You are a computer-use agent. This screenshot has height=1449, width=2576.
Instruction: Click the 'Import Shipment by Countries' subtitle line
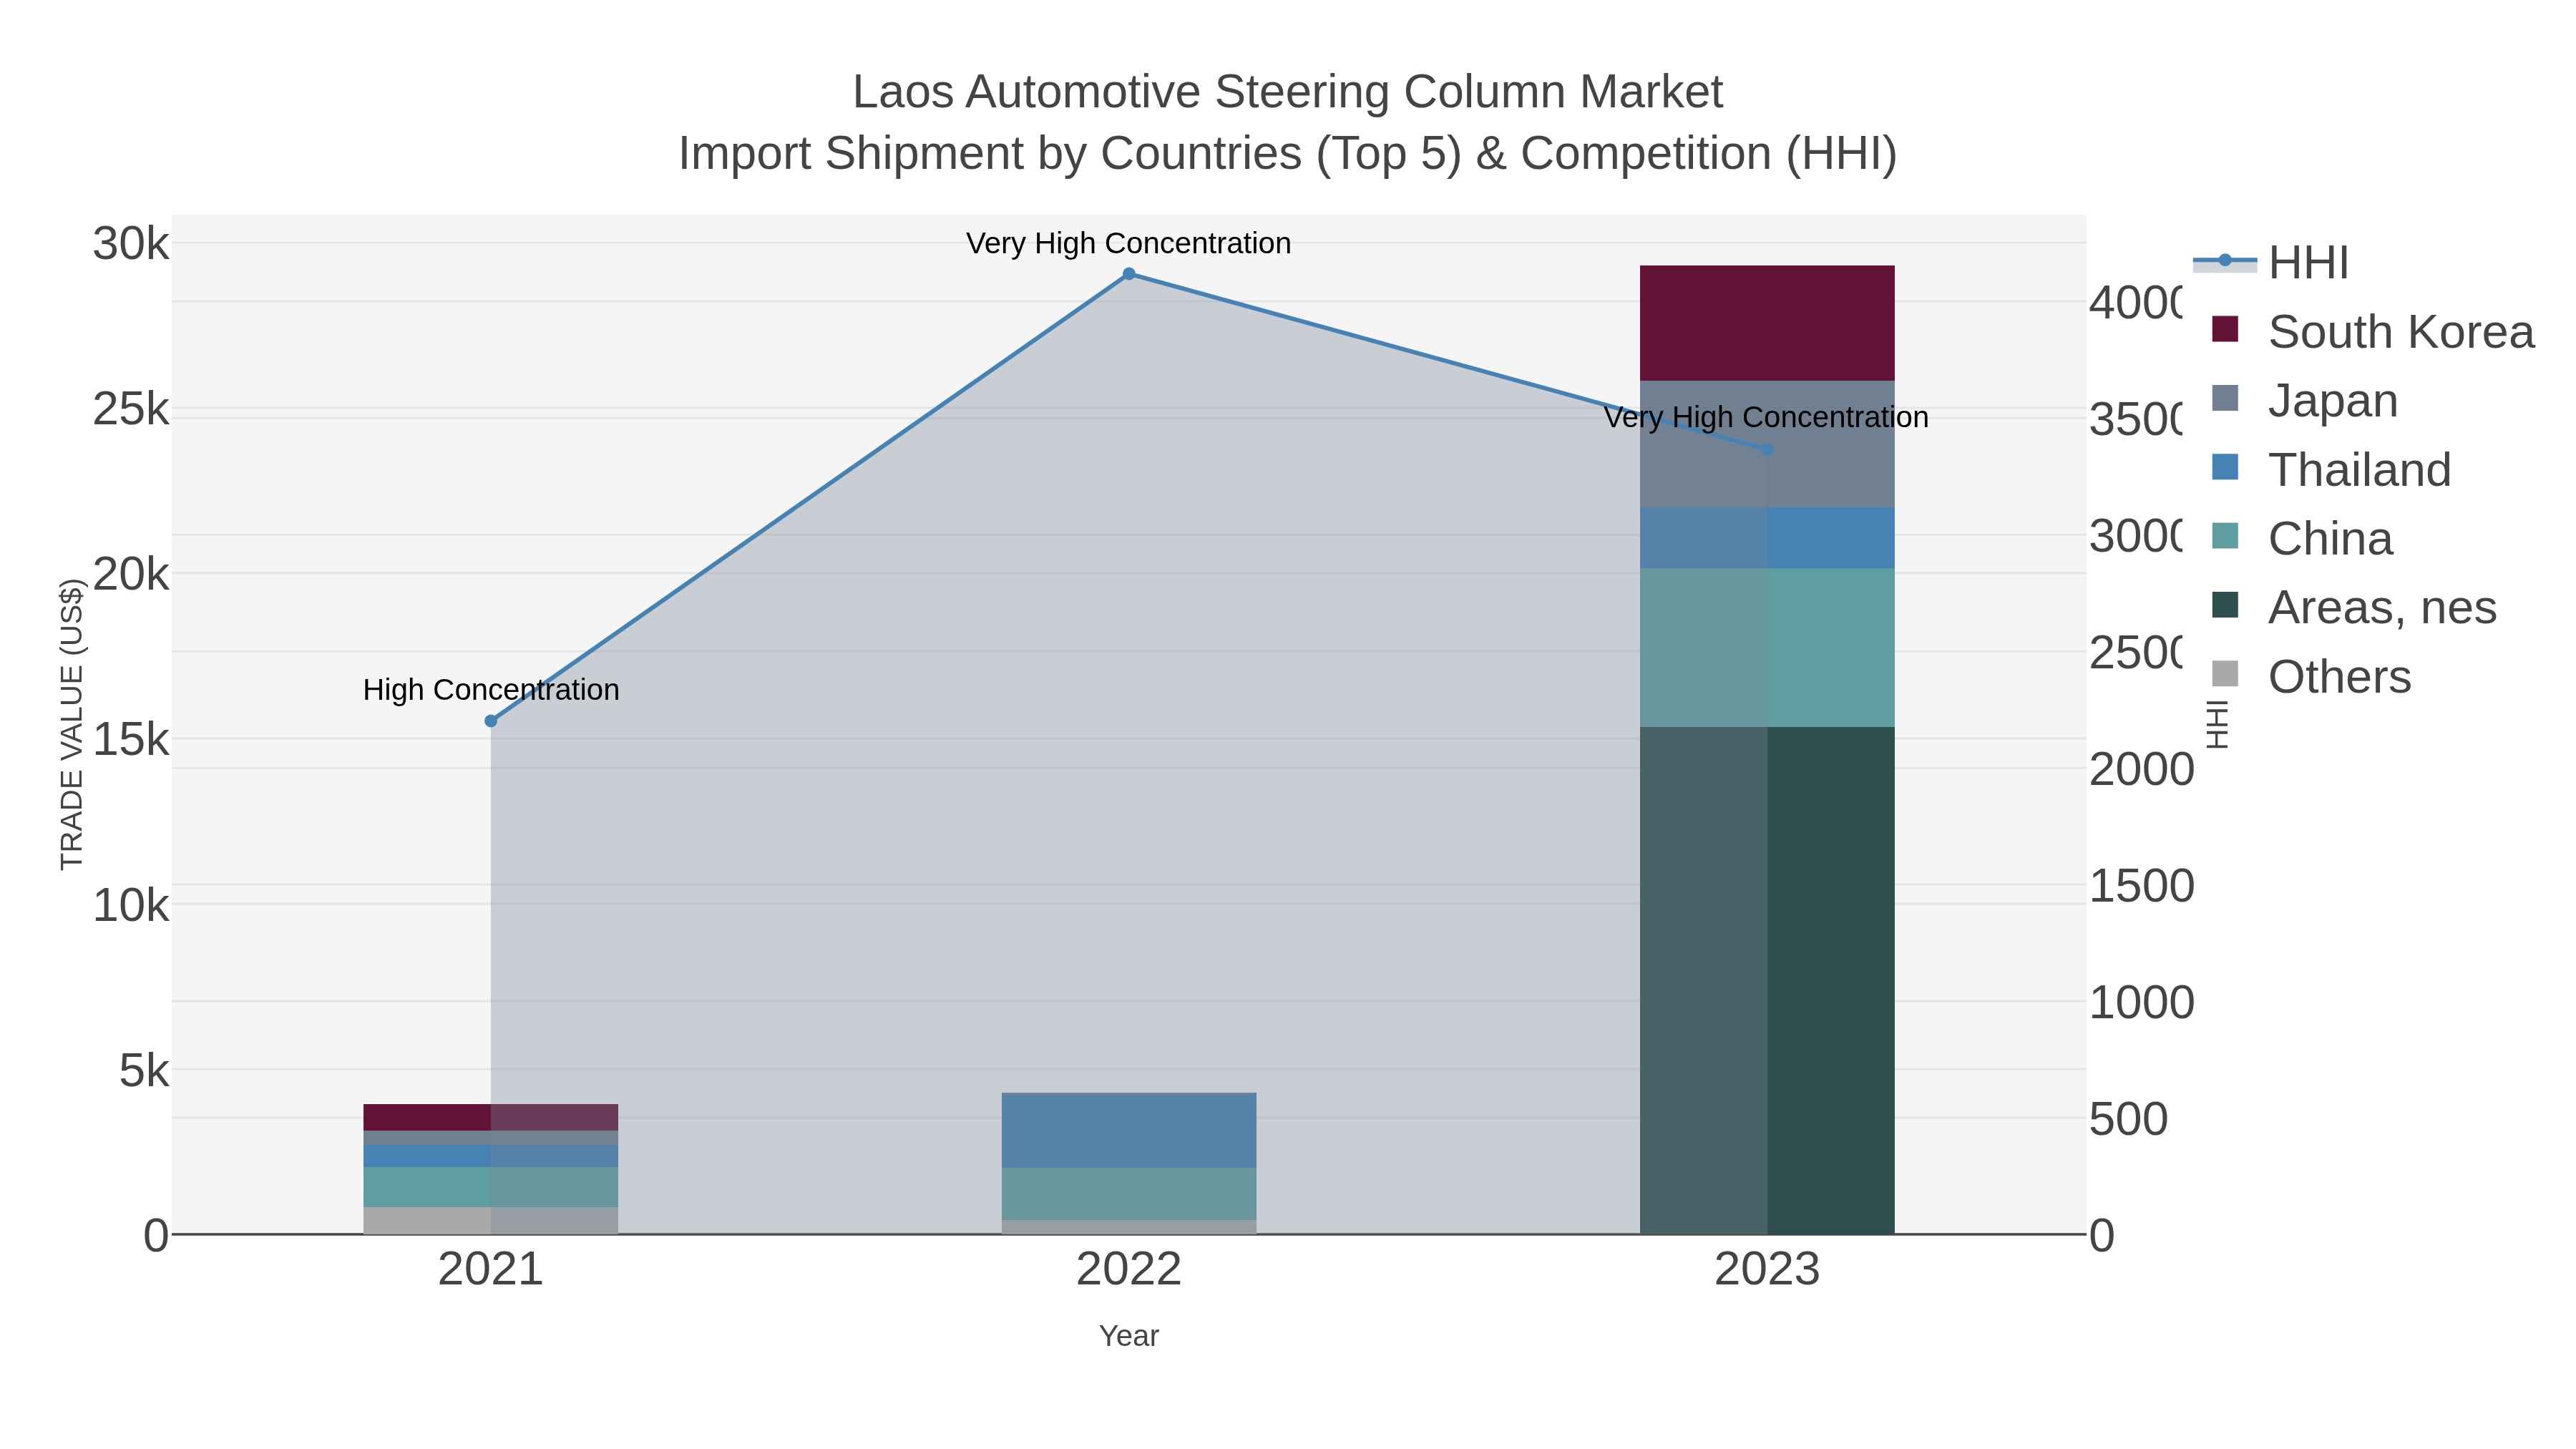pos(1288,154)
